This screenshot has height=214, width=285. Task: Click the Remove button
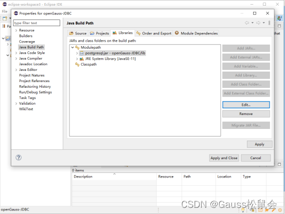pos(246,114)
